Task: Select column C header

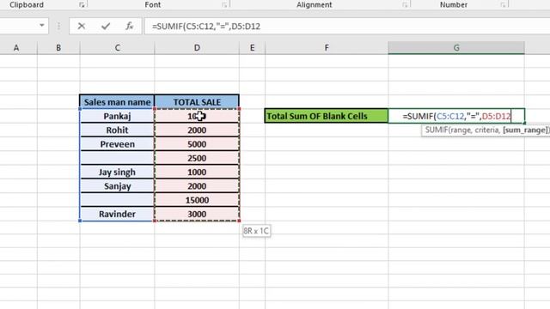Action: point(117,48)
